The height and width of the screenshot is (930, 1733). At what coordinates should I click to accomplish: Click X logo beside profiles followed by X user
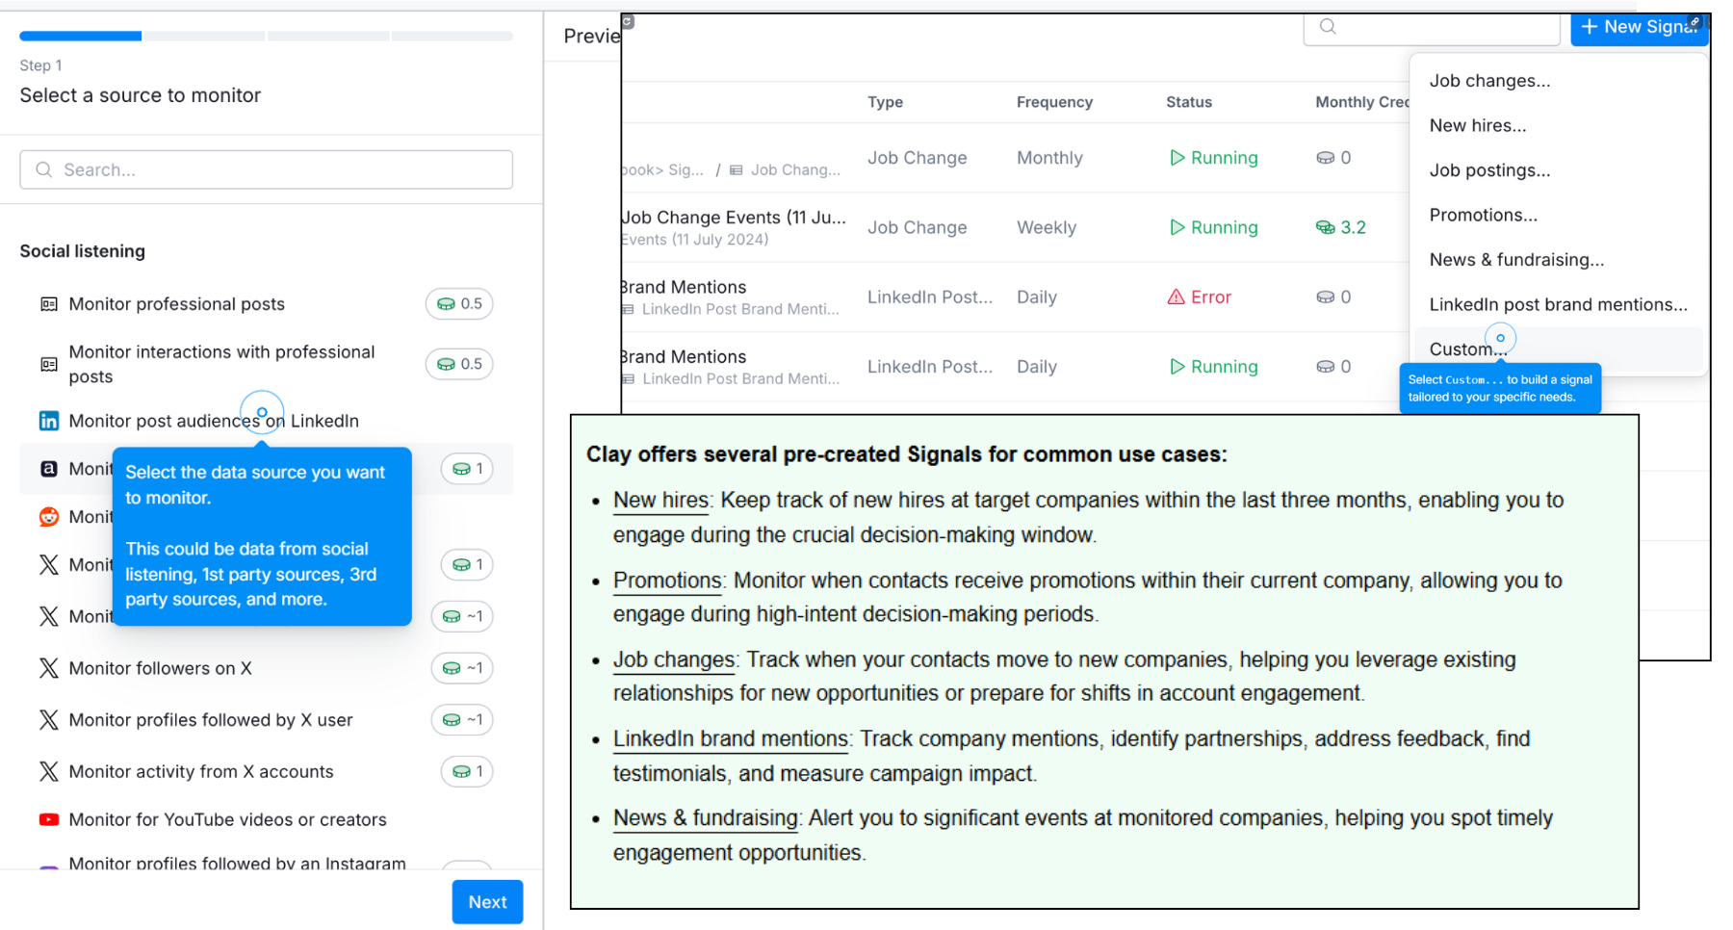(x=48, y=720)
